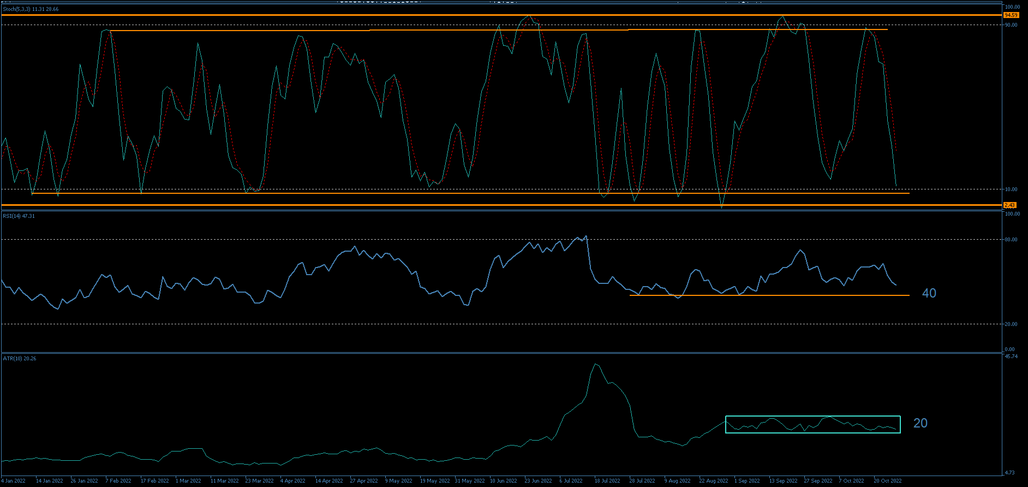Click the 27 Apr 2022 date label
This screenshot has height=487, width=1028.
click(x=364, y=481)
